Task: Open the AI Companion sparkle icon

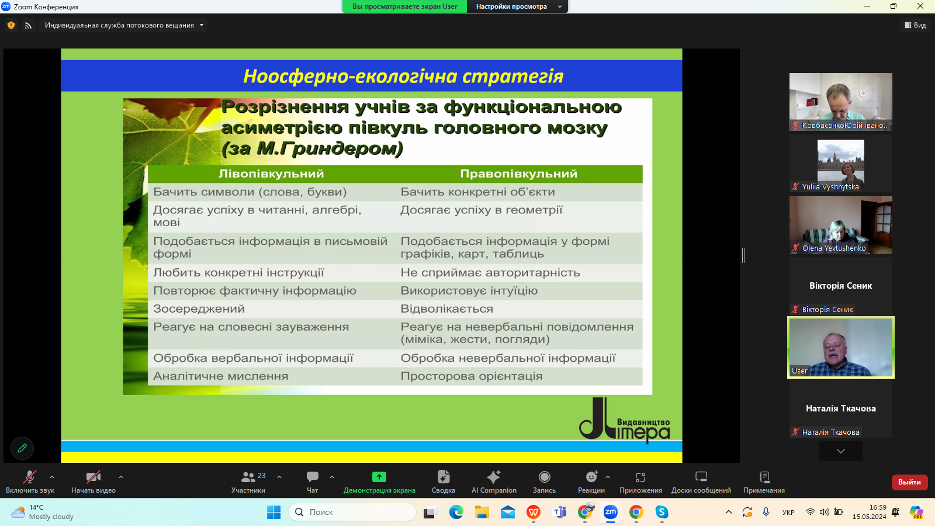Action: (x=494, y=477)
